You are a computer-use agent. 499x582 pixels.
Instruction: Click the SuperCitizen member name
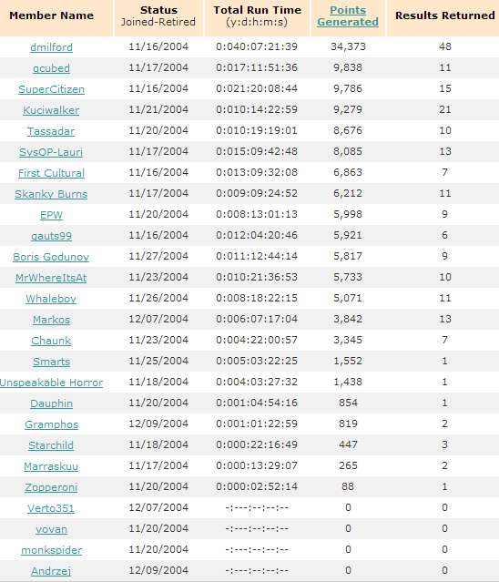[51, 89]
